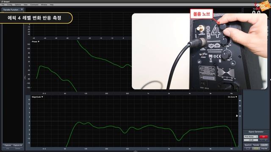Click the generator level field showing -10 dB
The image size is (271, 152).
251,140
